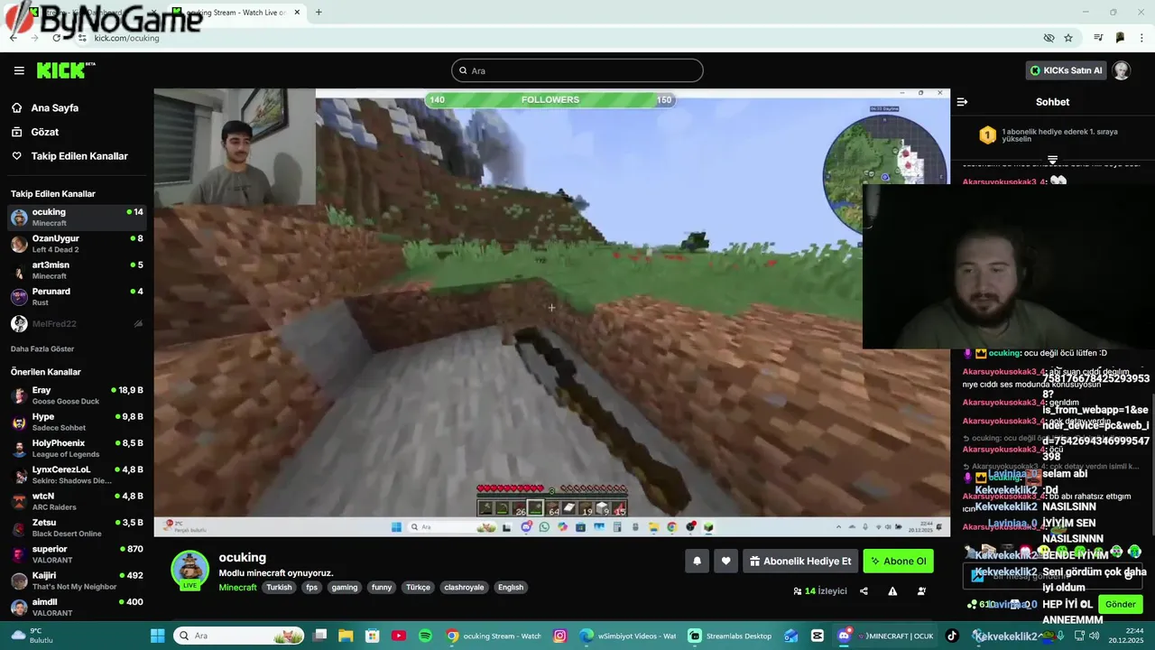Toggle follow heart button
This screenshot has width=1155, height=650.
[x=725, y=561]
